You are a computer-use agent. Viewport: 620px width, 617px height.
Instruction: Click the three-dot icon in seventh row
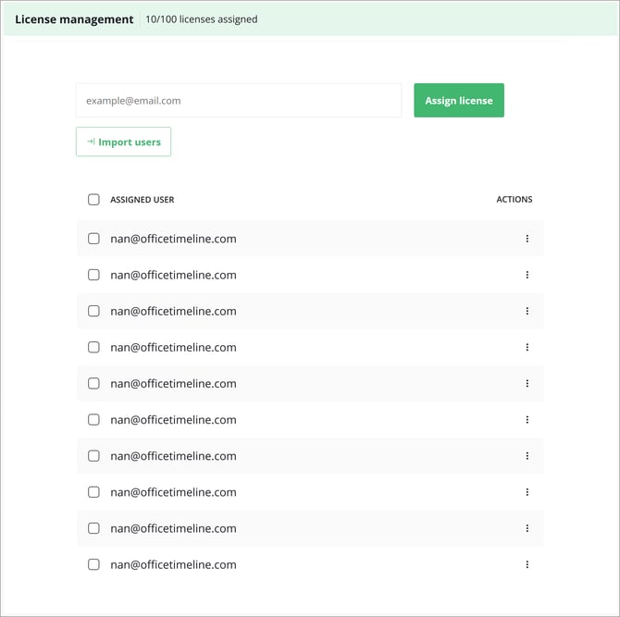[527, 456]
